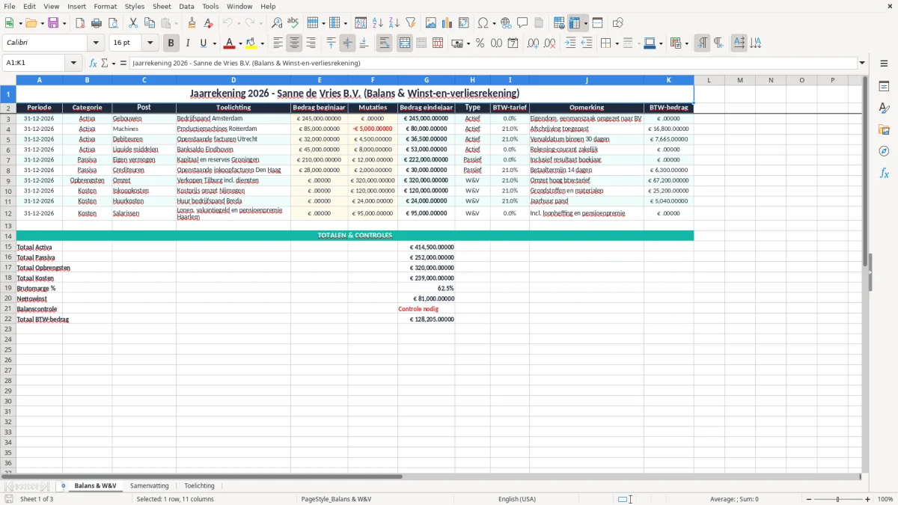Open the Select Function sum dropdown

coord(114,63)
